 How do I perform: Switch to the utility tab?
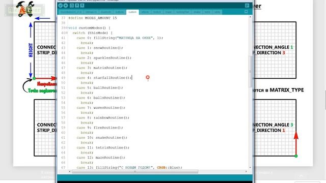[218, 12]
